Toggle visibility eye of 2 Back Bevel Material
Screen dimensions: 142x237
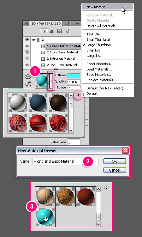coord(27,65)
